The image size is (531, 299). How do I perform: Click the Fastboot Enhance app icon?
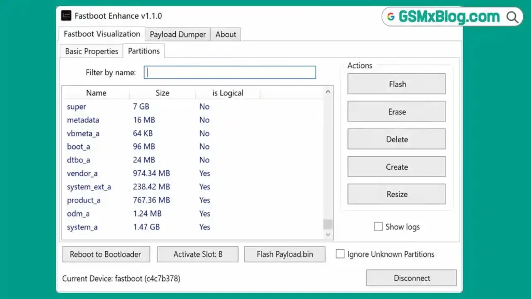pos(66,16)
